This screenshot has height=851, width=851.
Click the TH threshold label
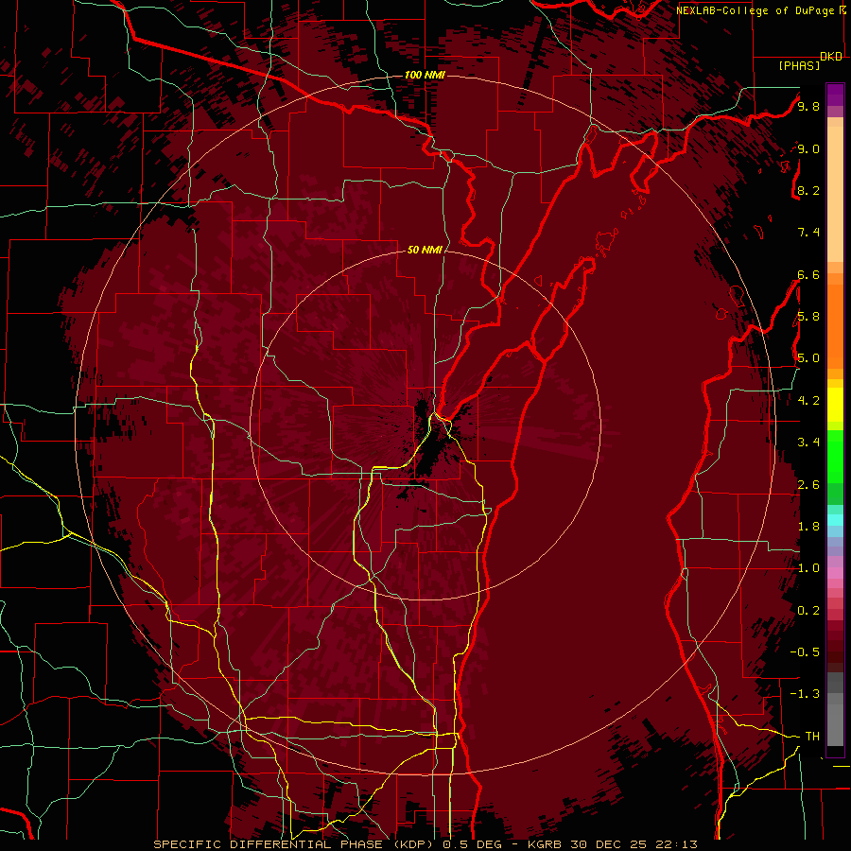pyautogui.click(x=812, y=737)
